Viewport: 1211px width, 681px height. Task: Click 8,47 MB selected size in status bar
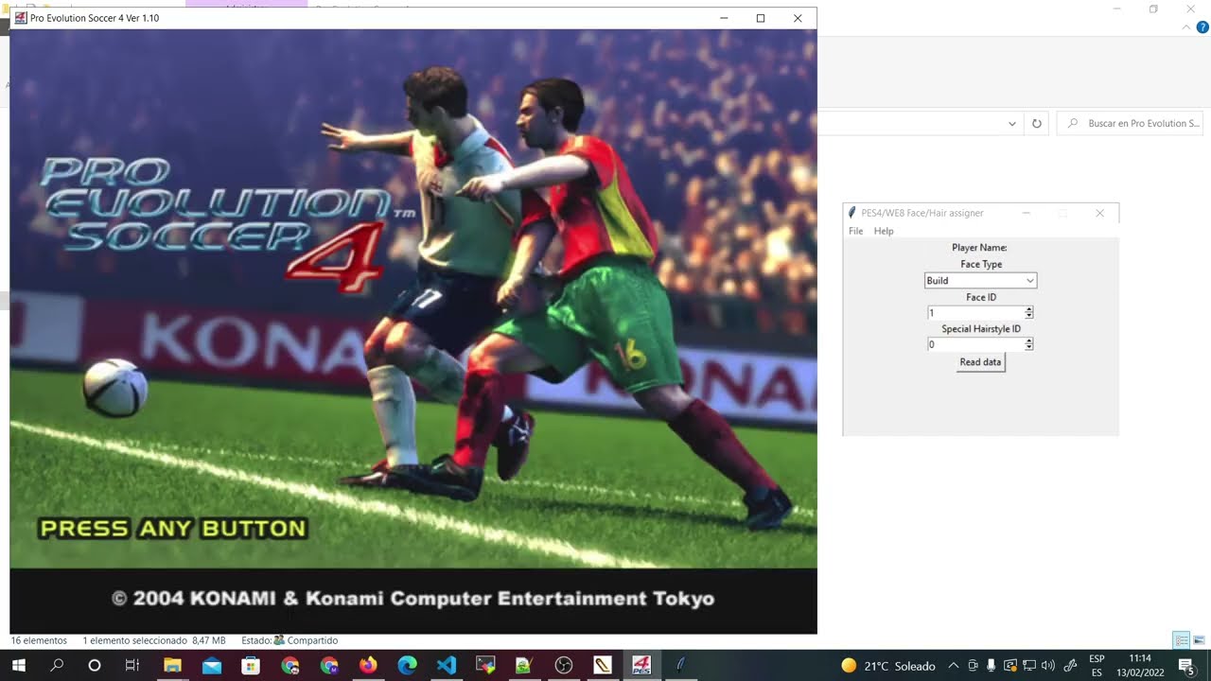[x=208, y=640]
